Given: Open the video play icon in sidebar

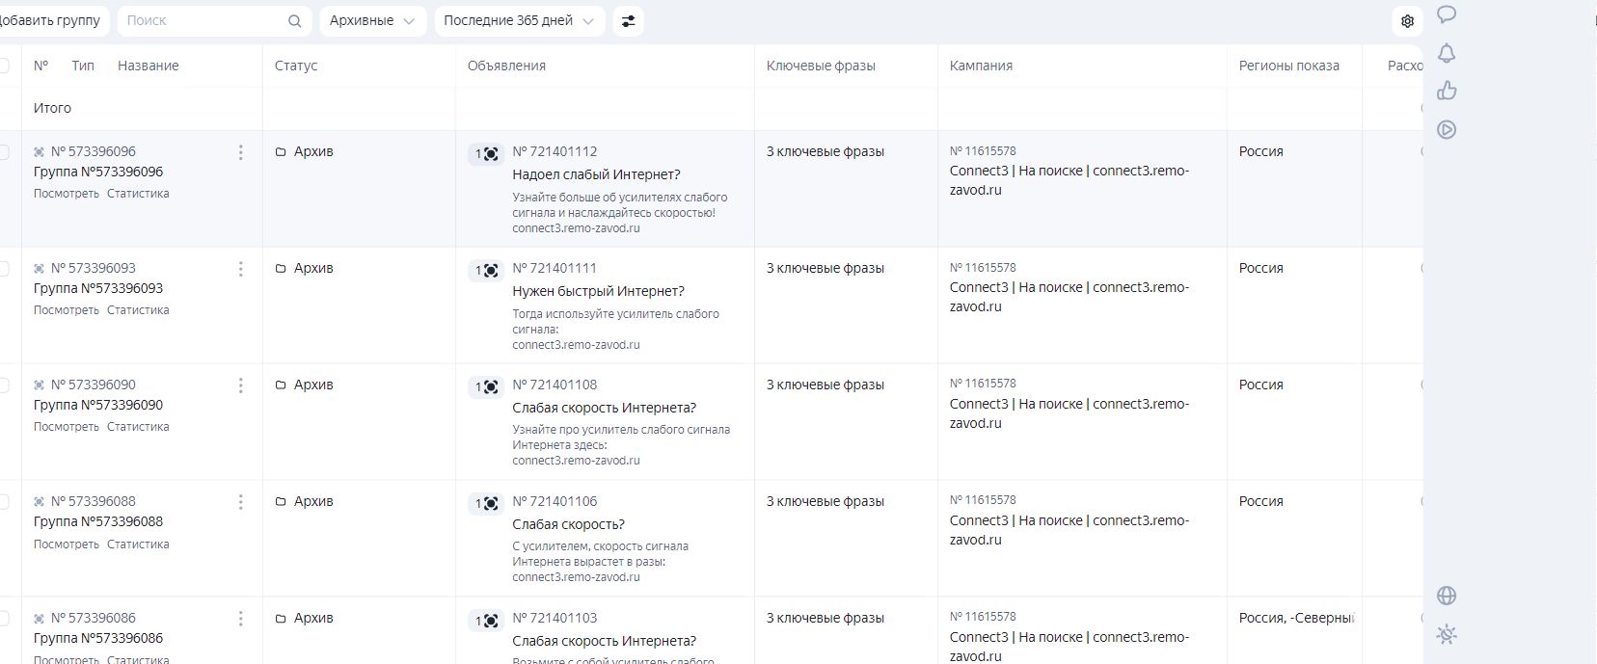Looking at the screenshot, I should point(1447,129).
